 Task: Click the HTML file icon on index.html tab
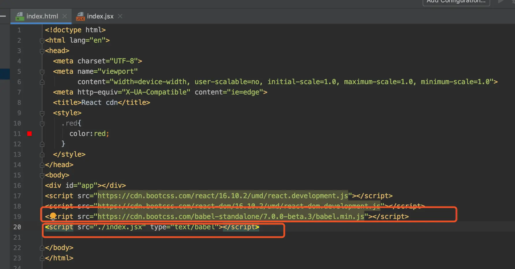coord(20,16)
